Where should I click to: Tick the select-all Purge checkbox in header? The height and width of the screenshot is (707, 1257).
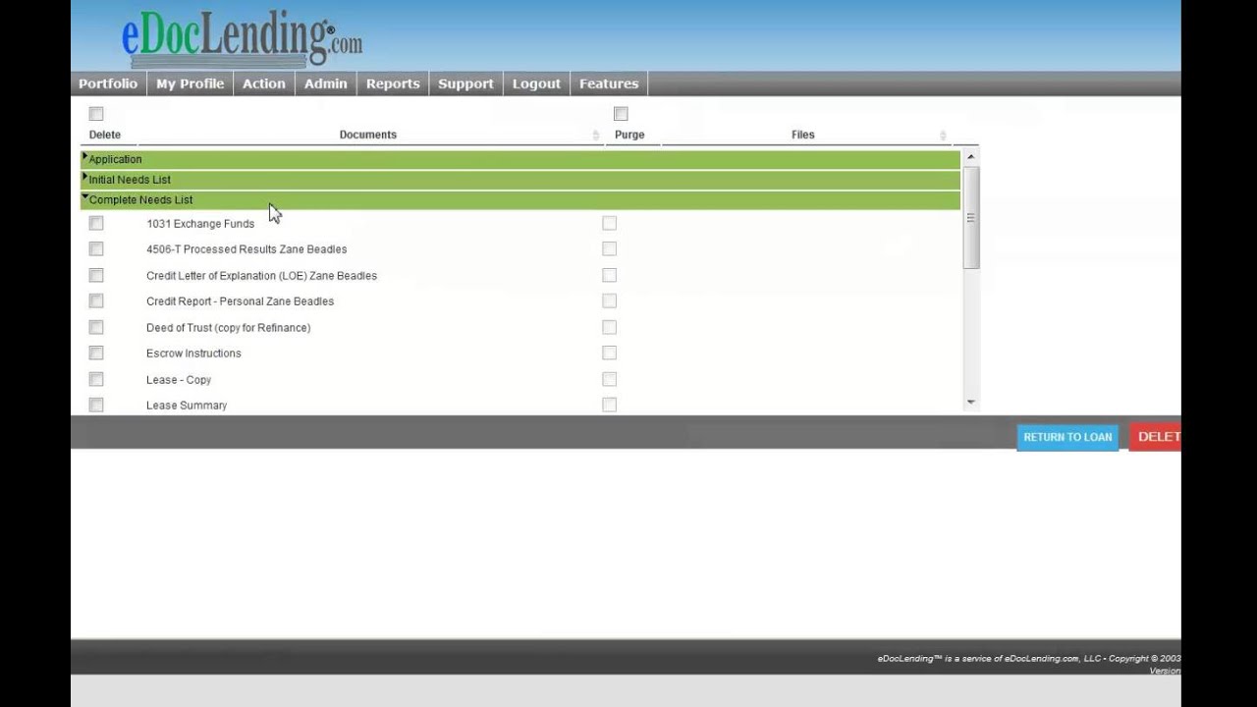(621, 114)
